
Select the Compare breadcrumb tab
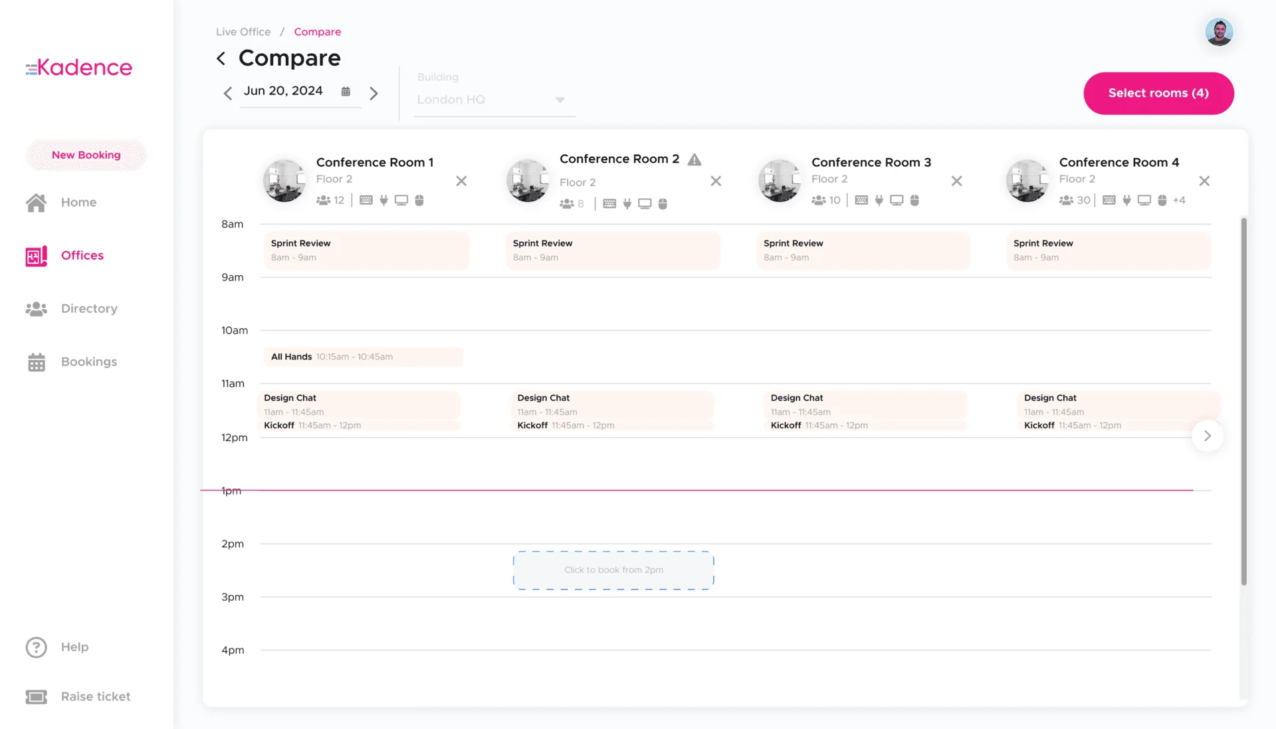318,31
